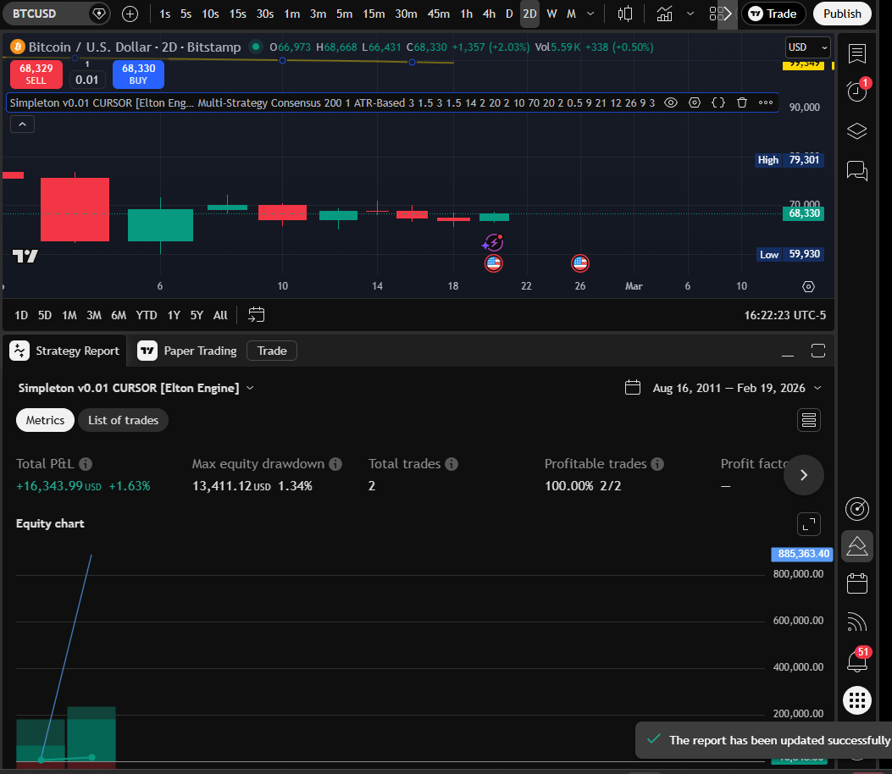This screenshot has width=892, height=774.
Task: Open strategy source code braces icon
Action: 718,102
